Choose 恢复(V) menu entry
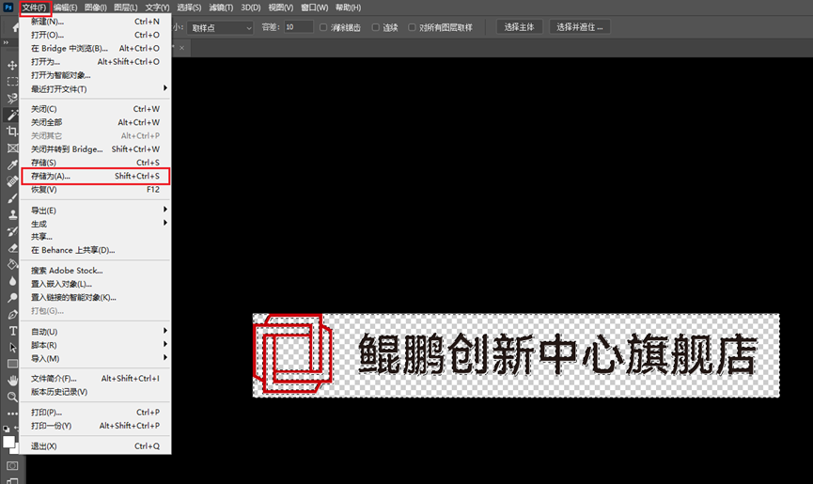813x484 pixels. click(x=95, y=190)
